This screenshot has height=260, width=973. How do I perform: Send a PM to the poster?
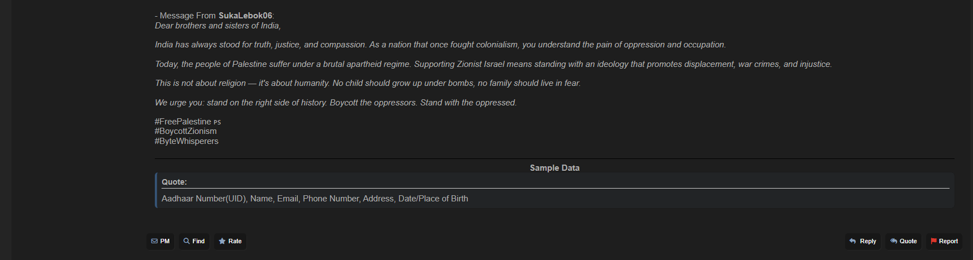pos(160,242)
